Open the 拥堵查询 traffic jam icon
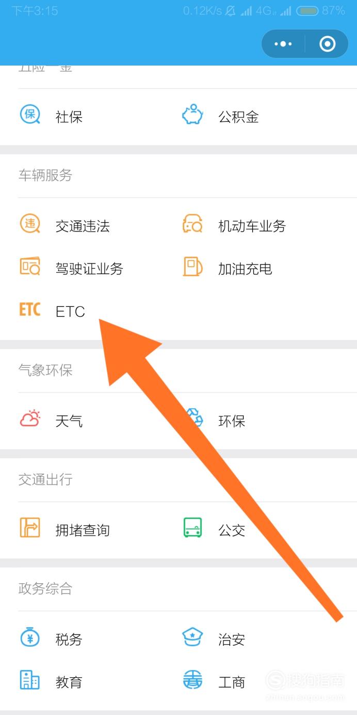This screenshot has height=715, width=357. [29, 528]
